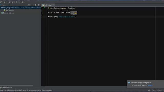Click the Test_progect folder icon
This screenshot has width=164, height=92.
click(x=2, y=8)
